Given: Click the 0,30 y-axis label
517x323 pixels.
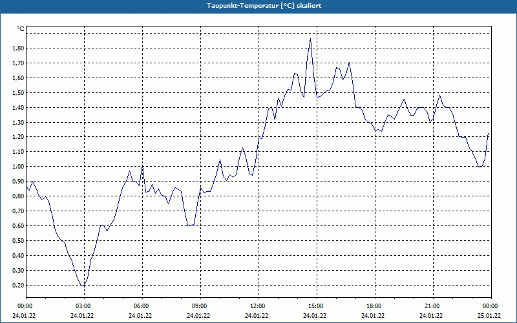Looking at the screenshot, I should click(17, 271).
